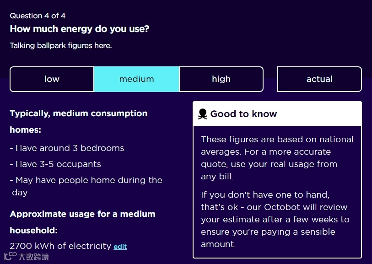This screenshot has width=372, height=264.
Task: Click the watermark logo icon at bottom-left
Action: tap(10, 256)
